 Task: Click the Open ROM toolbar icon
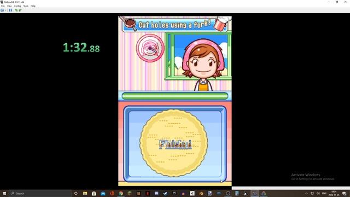pos(2,10)
